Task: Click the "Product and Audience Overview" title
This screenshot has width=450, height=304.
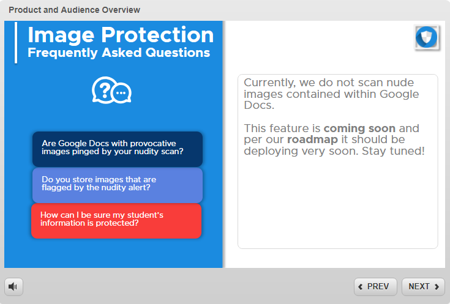Action: click(x=74, y=10)
